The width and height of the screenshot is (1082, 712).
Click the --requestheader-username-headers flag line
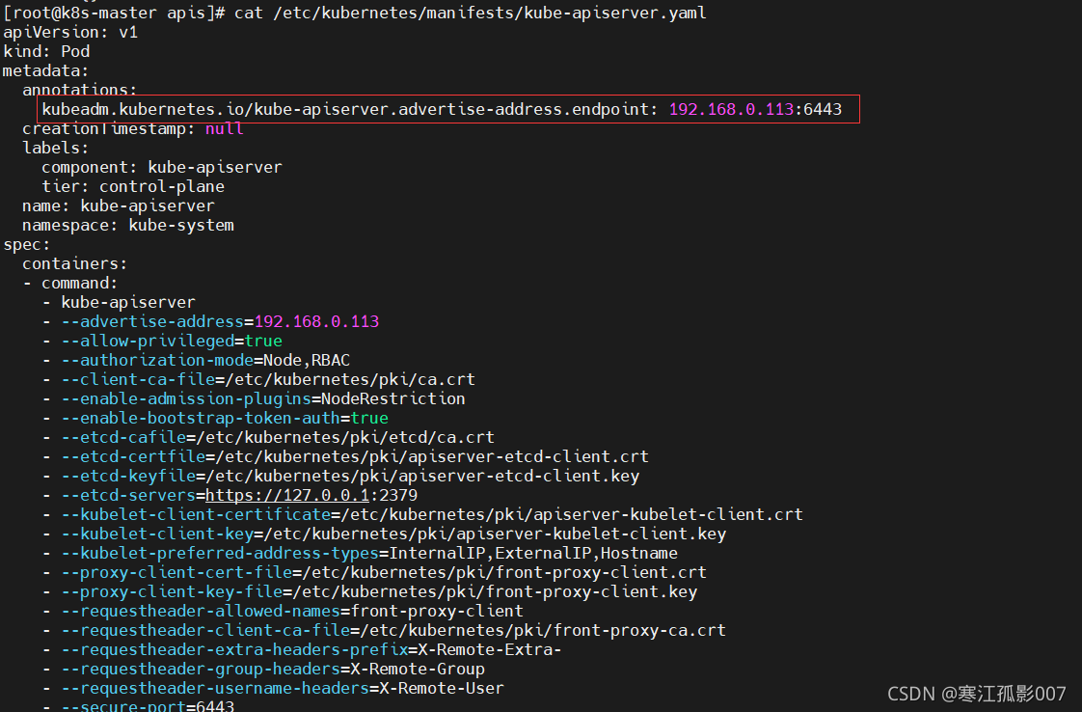tap(273, 689)
